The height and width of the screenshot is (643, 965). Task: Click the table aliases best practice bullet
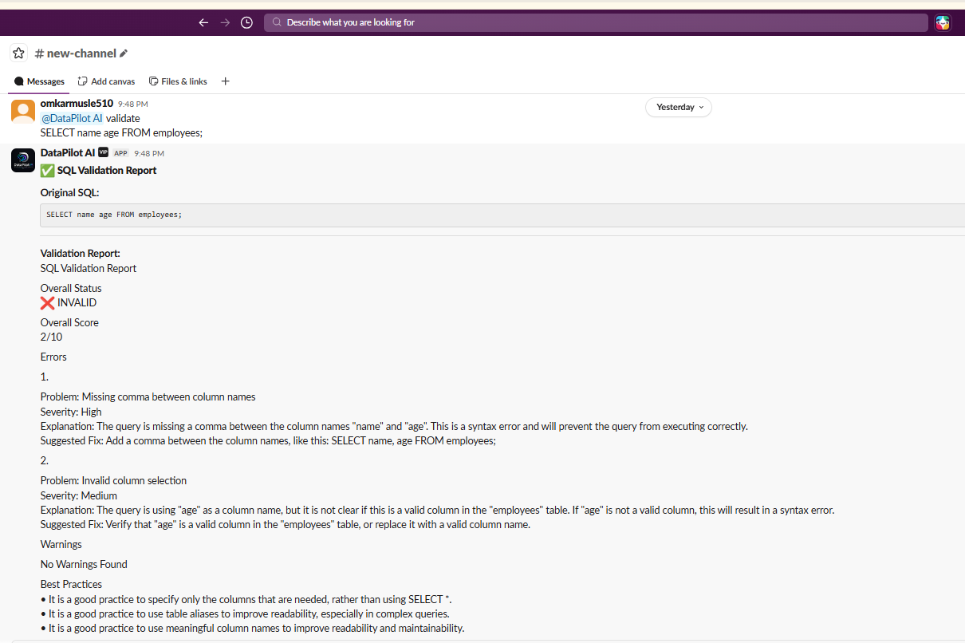point(245,613)
